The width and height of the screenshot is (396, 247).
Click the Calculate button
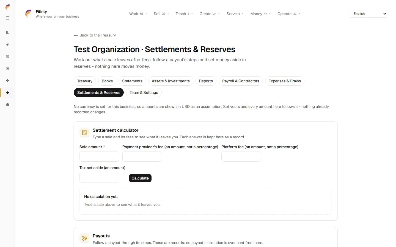(140, 178)
